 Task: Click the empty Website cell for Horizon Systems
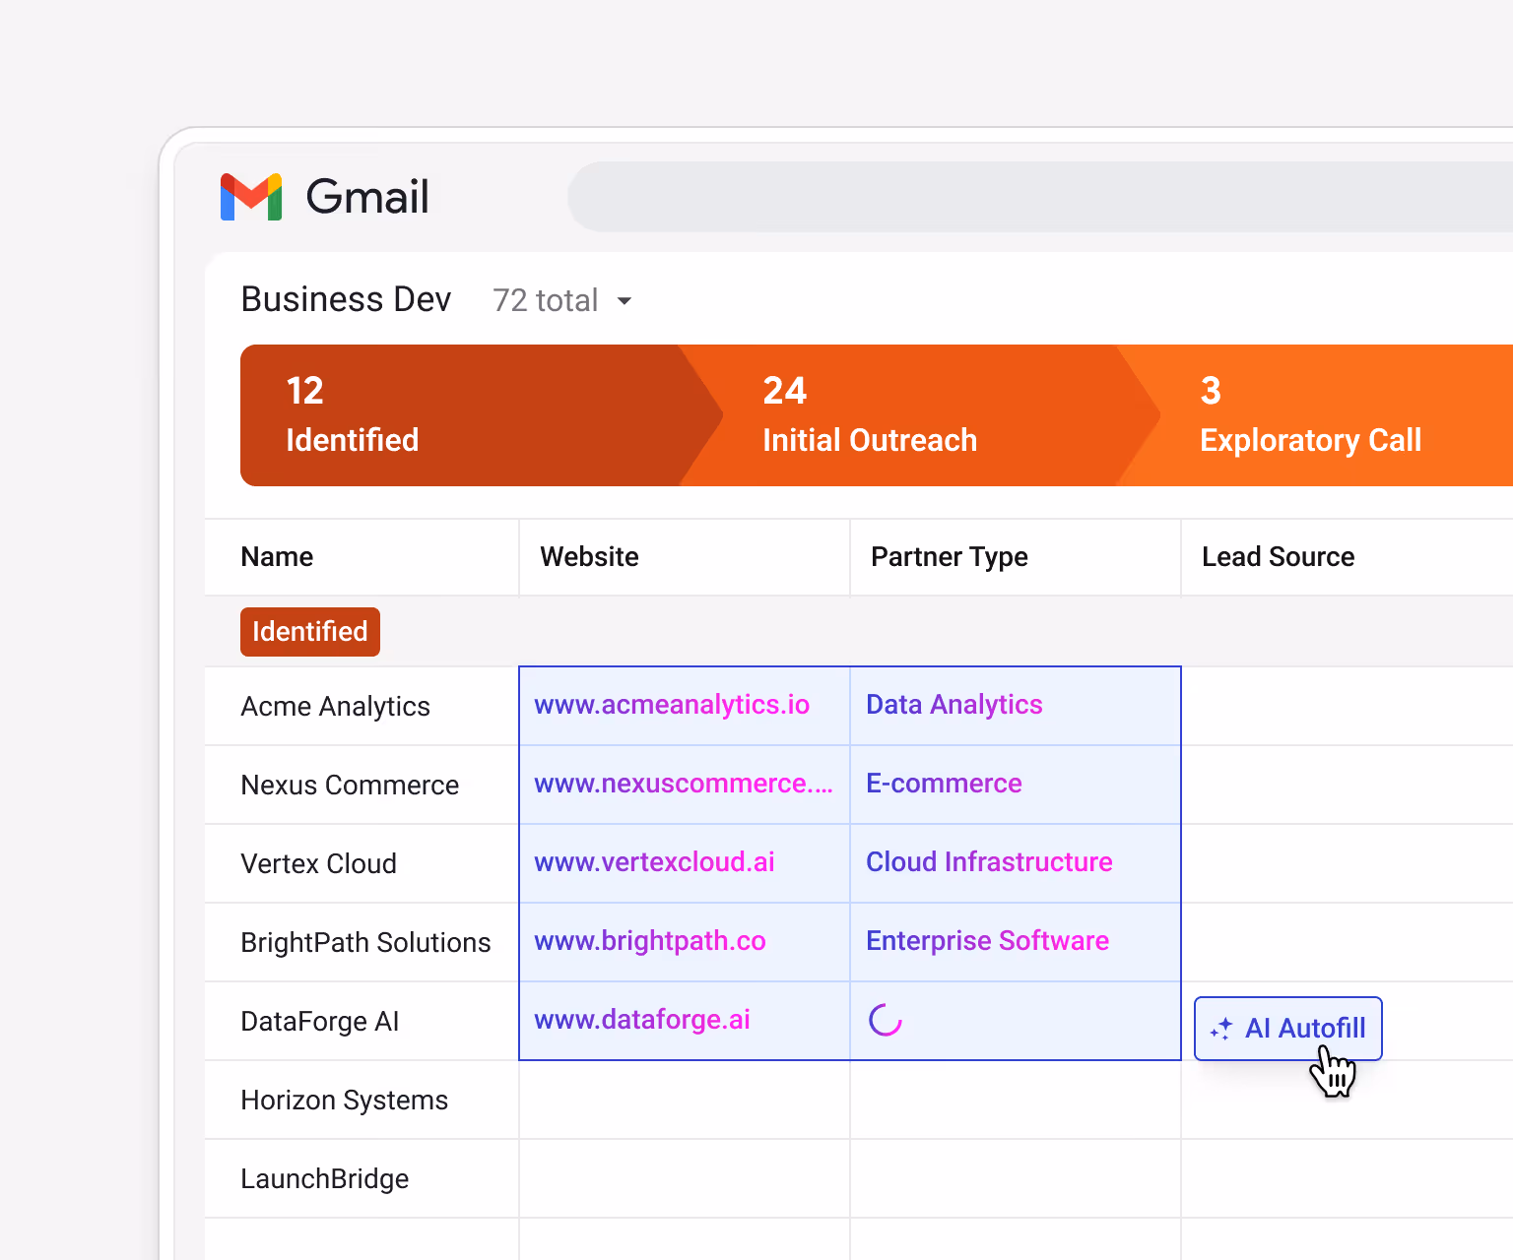coord(685,1101)
